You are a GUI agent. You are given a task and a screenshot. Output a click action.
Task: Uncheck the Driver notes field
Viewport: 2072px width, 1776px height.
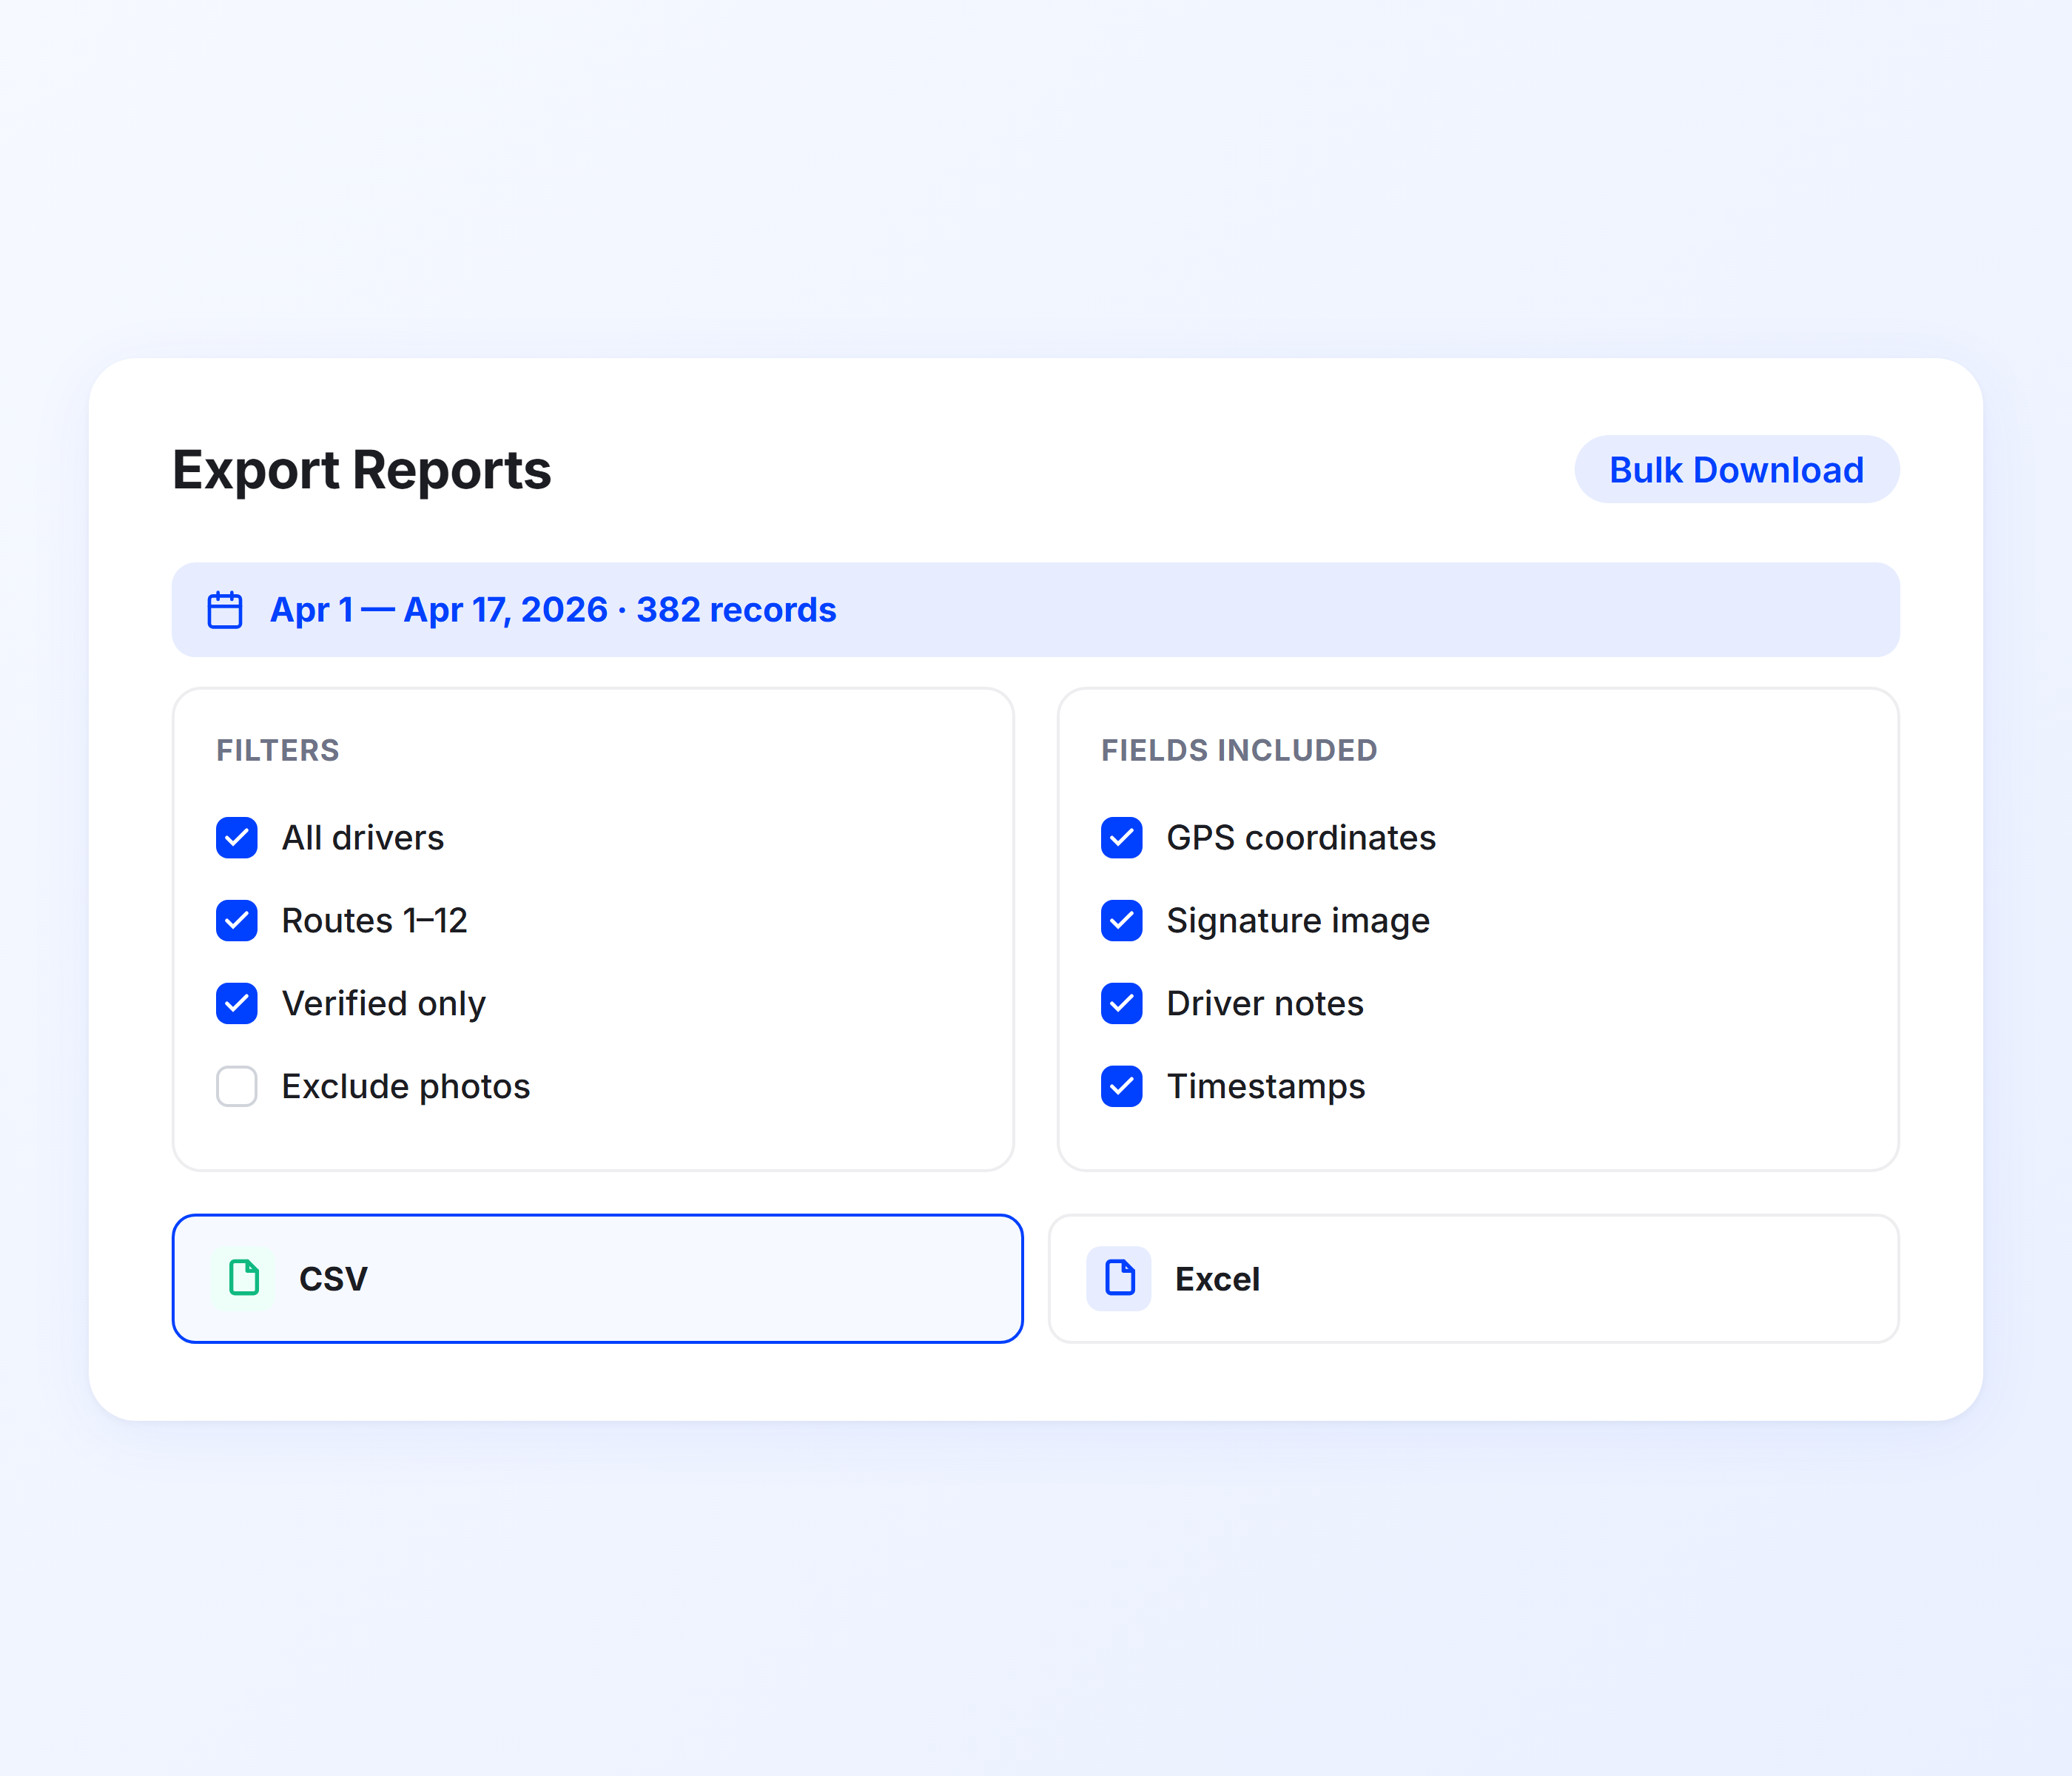click(x=1122, y=1004)
